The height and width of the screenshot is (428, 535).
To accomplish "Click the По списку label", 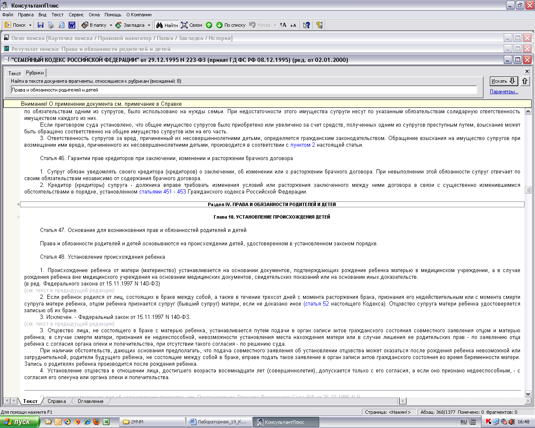I will point(235,25).
